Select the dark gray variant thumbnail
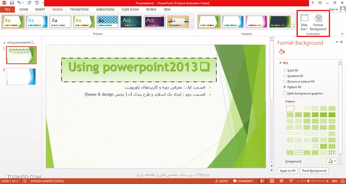 coord(280,22)
